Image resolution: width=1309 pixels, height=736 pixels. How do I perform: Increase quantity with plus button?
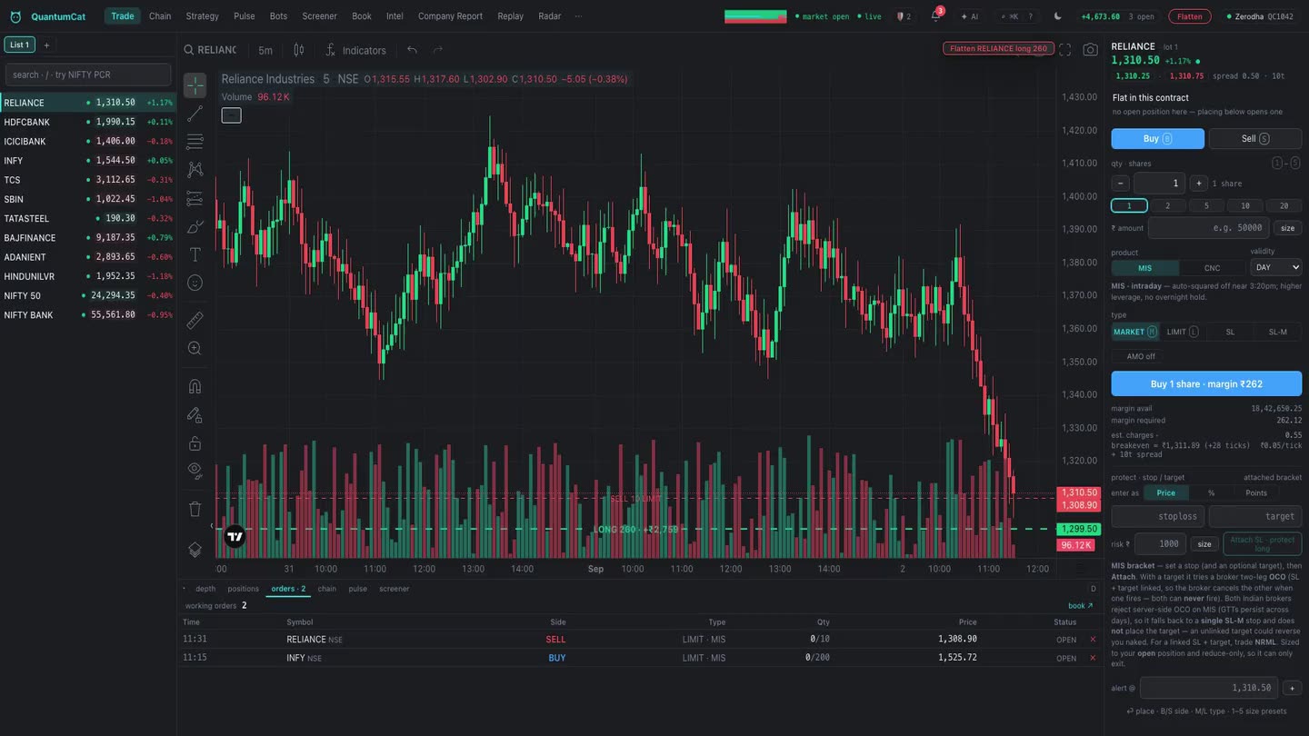pos(1199,184)
